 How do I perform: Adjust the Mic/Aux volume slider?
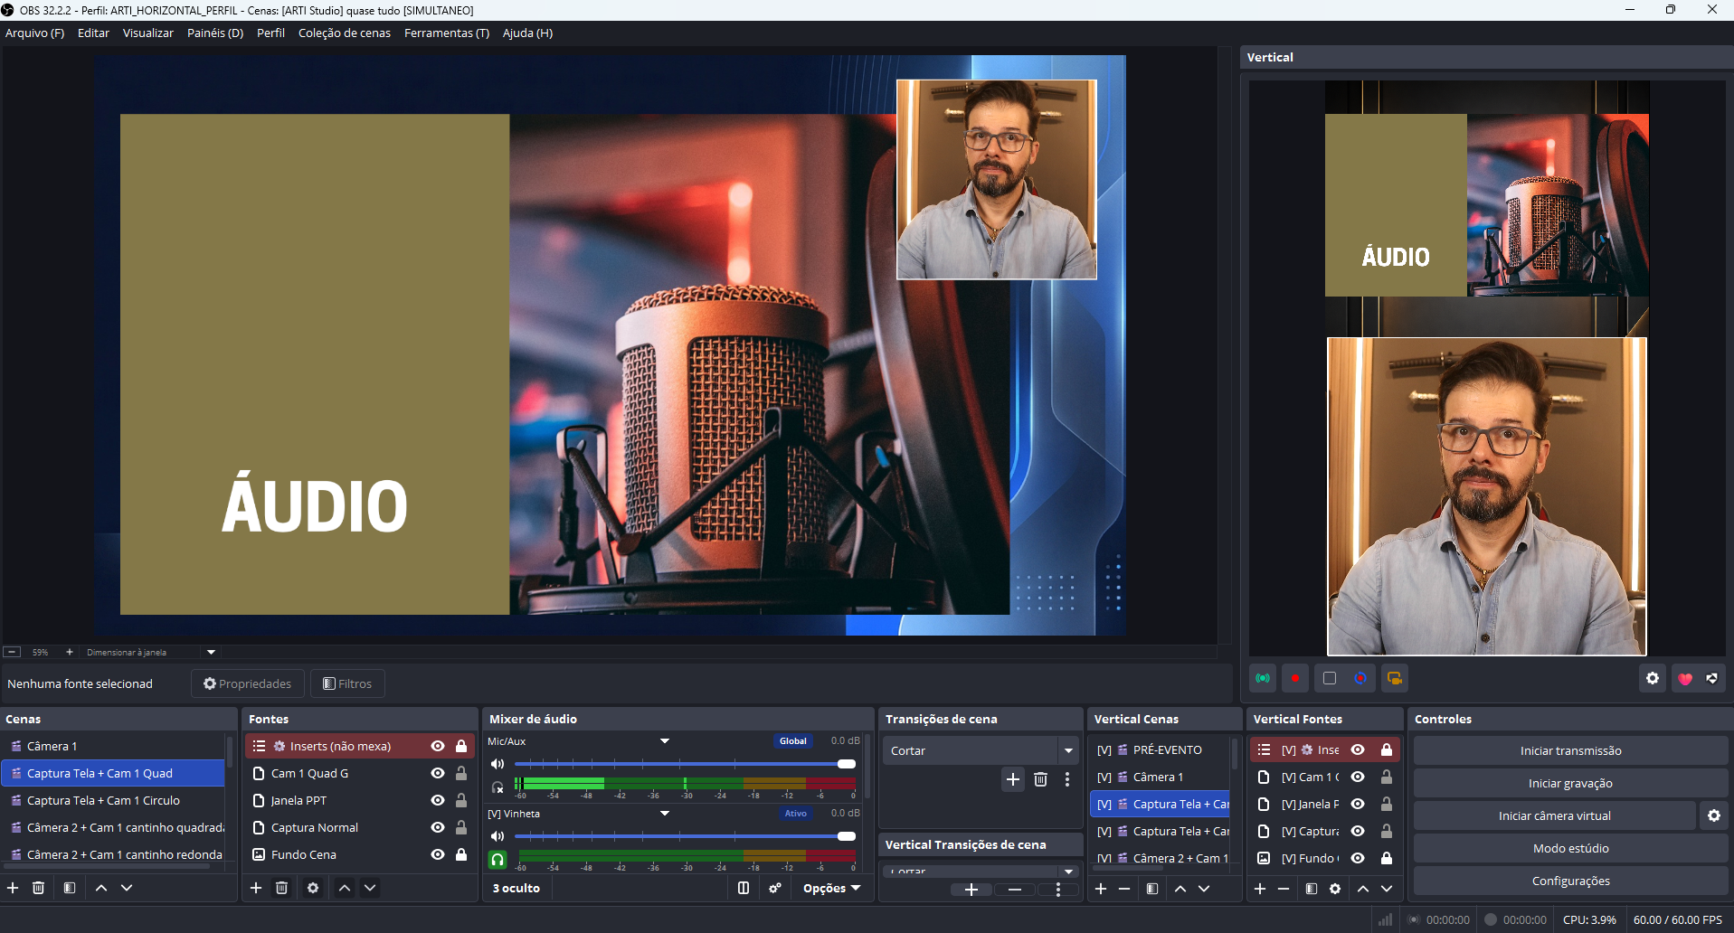tap(686, 764)
